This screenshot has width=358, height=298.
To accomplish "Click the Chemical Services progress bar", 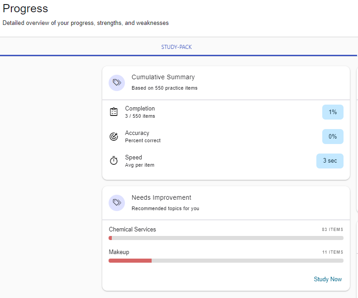I will (226, 238).
